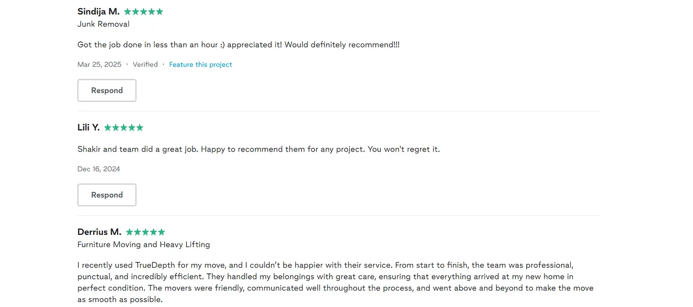
Task: Click the last star in Sindija M.'s rating
Action: click(x=160, y=12)
